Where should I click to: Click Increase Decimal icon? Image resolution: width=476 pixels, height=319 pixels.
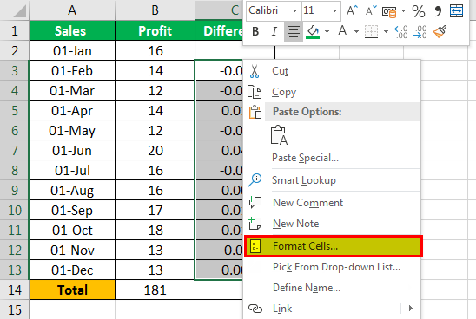tap(401, 31)
